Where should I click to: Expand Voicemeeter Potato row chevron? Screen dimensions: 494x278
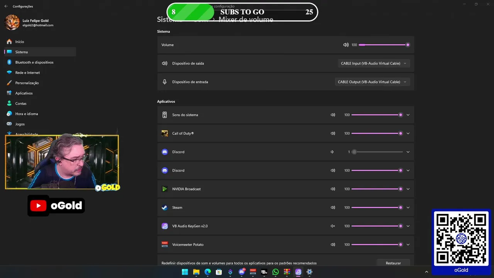tap(408, 244)
